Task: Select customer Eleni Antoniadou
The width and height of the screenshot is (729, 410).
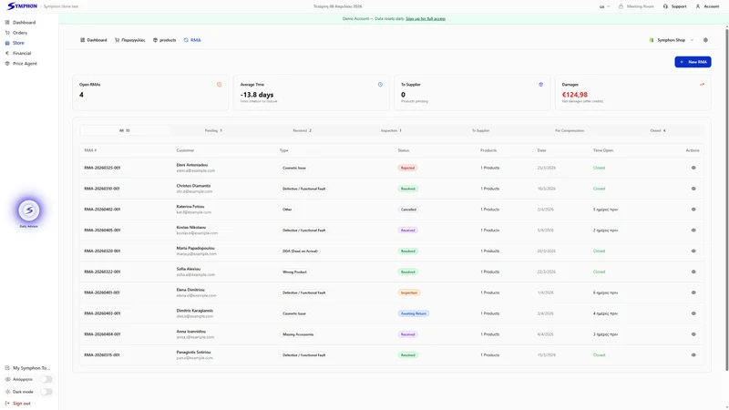Action: pyautogui.click(x=192, y=165)
